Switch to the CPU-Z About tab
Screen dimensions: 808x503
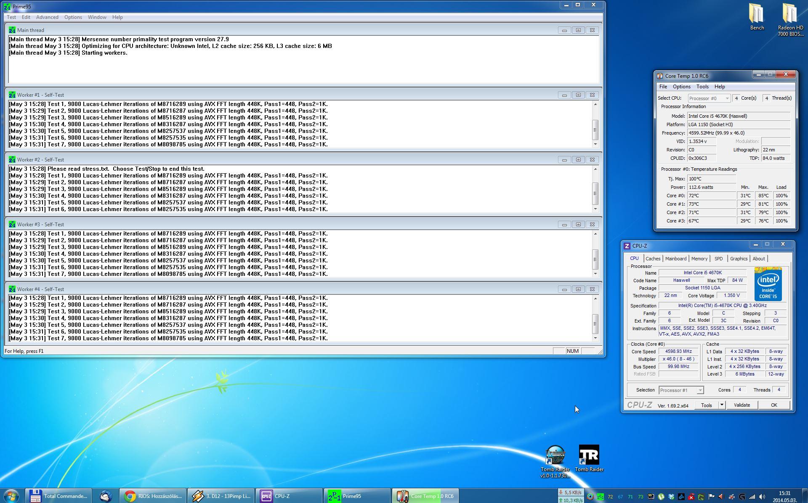(x=758, y=259)
